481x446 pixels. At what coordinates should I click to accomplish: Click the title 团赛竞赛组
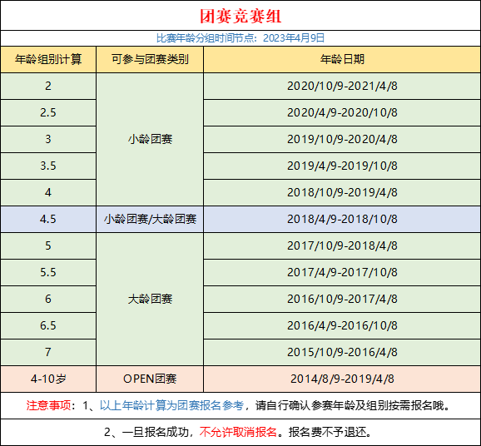tap(240, 16)
